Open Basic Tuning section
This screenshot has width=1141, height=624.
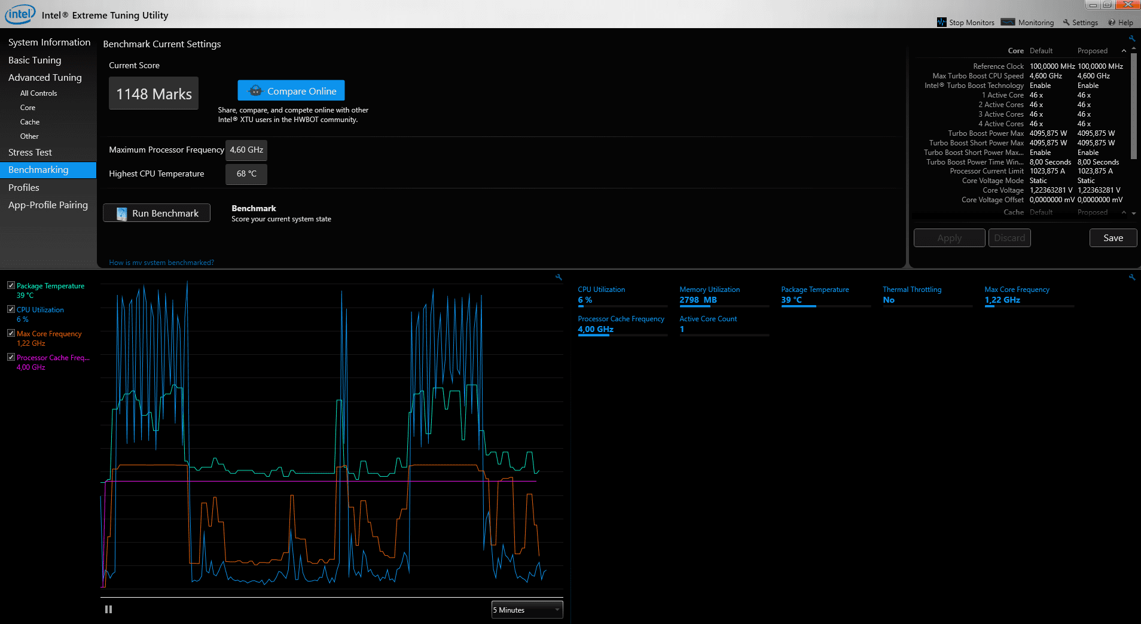[x=35, y=60]
